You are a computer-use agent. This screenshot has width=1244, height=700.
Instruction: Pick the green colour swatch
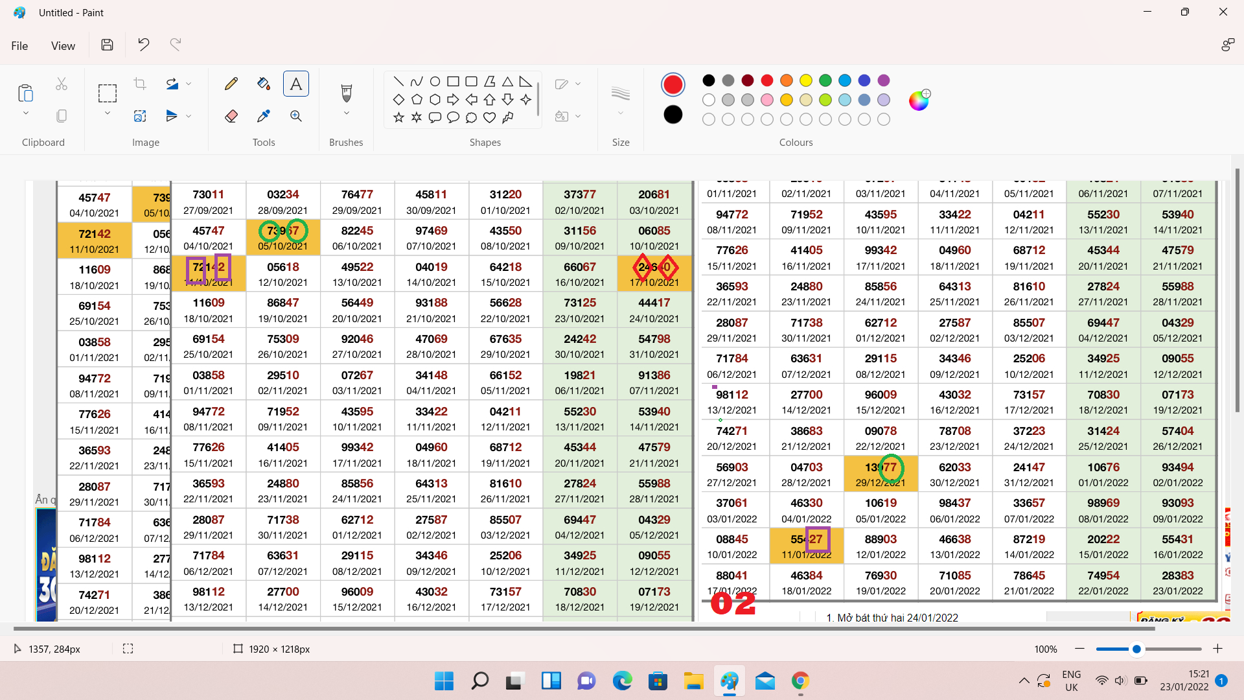pos(825,80)
